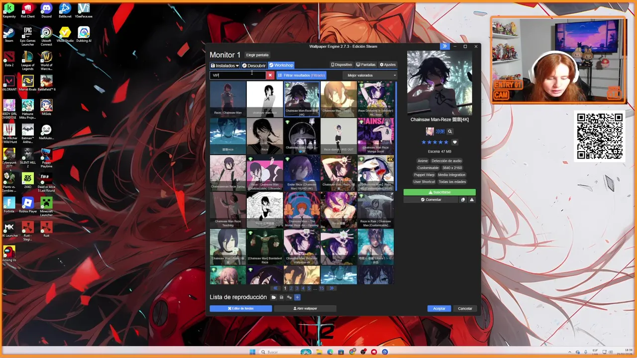Select Chainsaw Man Reze Teaching thumbnail
This screenshot has height=358, width=637.
click(228, 209)
